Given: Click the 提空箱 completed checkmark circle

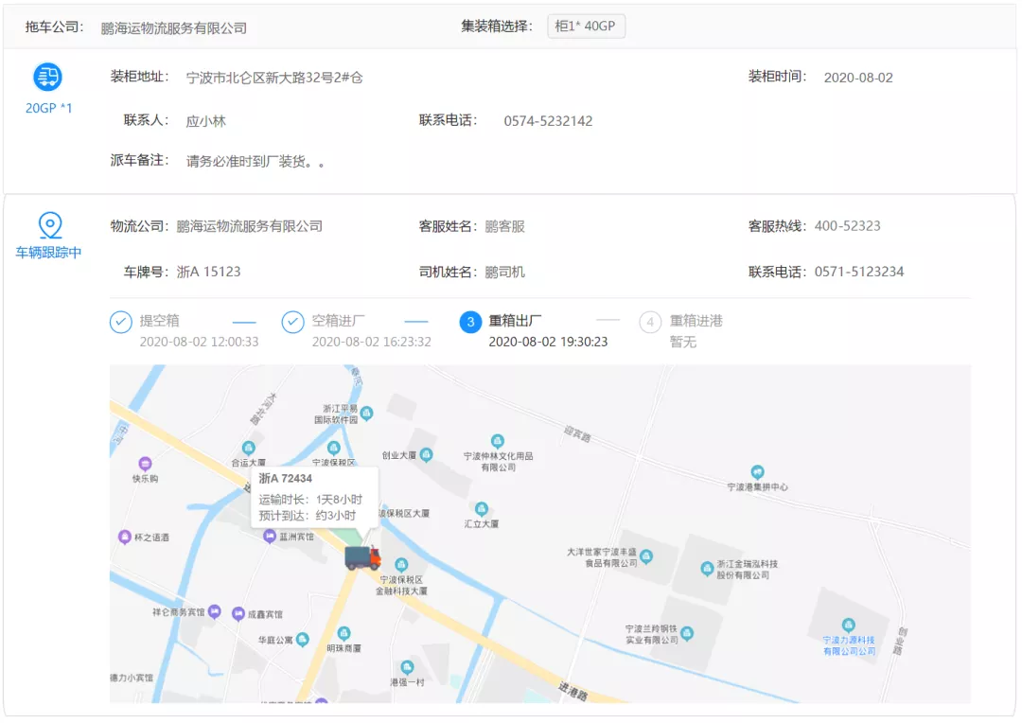Looking at the screenshot, I should pos(121,322).
